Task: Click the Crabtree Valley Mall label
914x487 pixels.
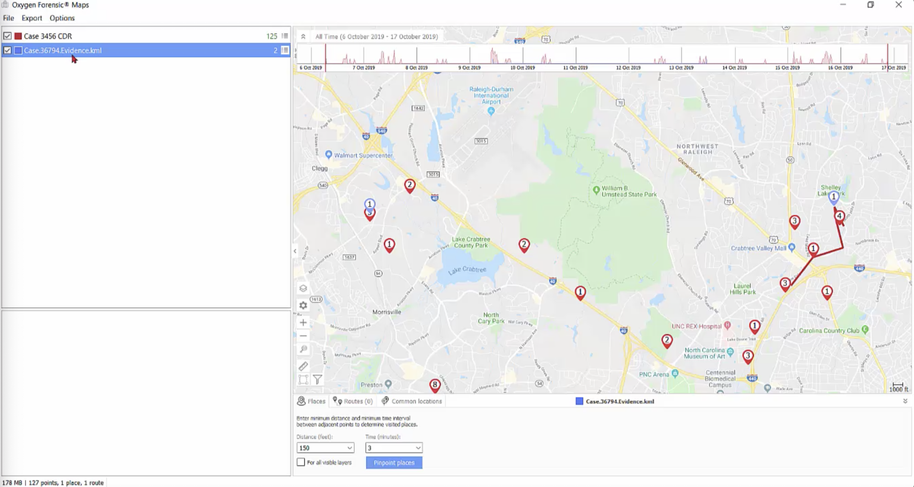Action: [x=758, y=248]
